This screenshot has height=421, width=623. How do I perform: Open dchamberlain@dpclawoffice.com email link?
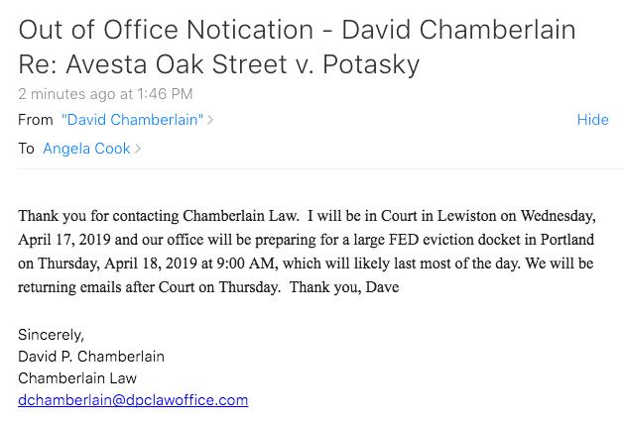coord(133,400)
